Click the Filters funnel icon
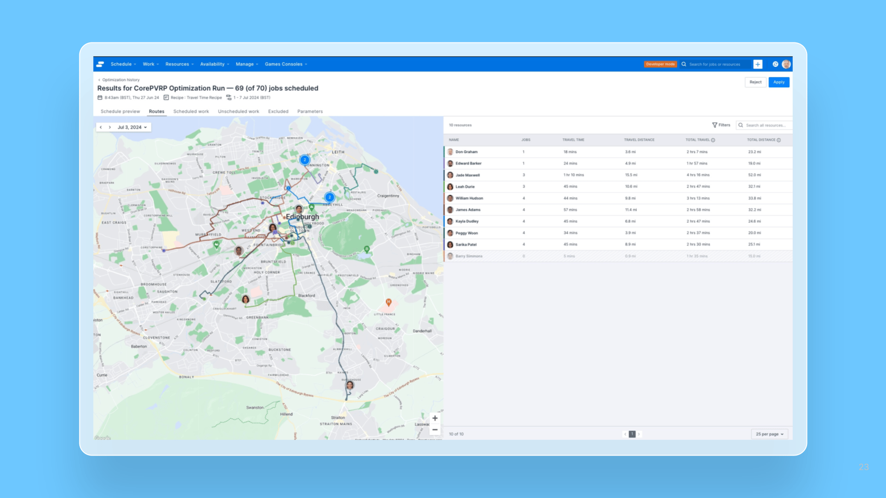The image size is (886, 498). point(714,125)
